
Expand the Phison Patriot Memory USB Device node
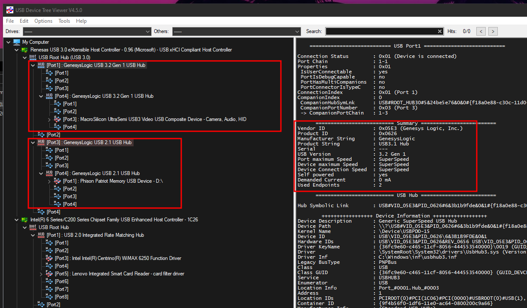[x=49, y=181]
